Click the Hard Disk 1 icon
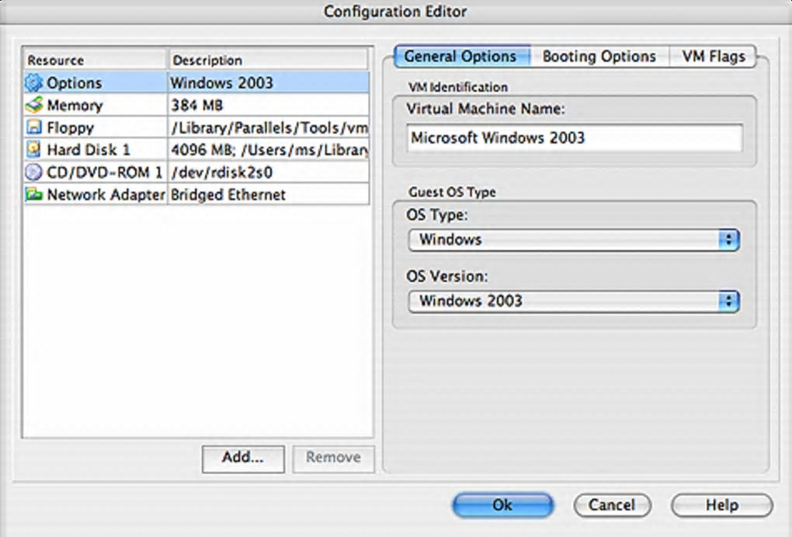 click(x=34, y=150)
